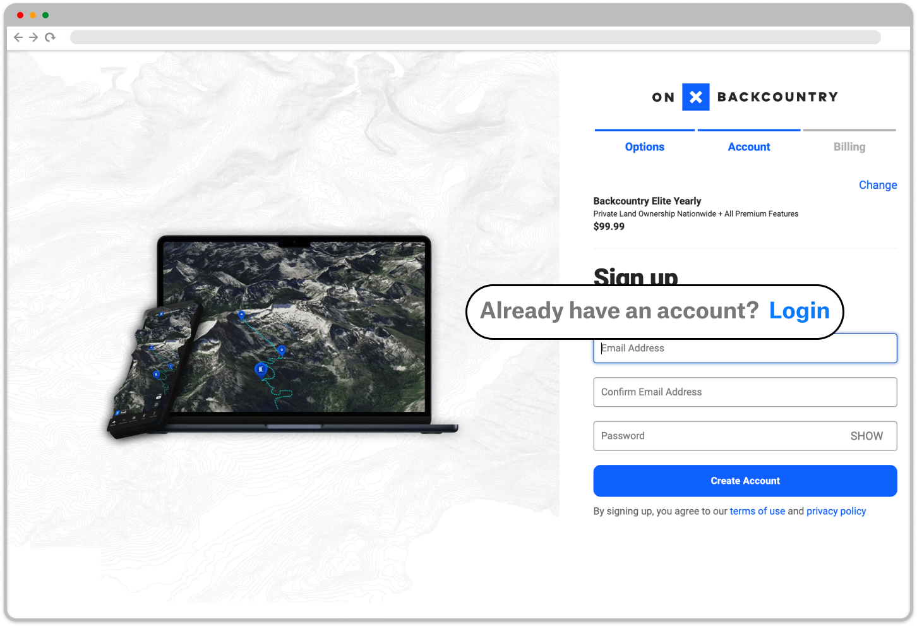Screen dimensions: 917x626
Task: Open the Login link
Action: coord(799,311)
